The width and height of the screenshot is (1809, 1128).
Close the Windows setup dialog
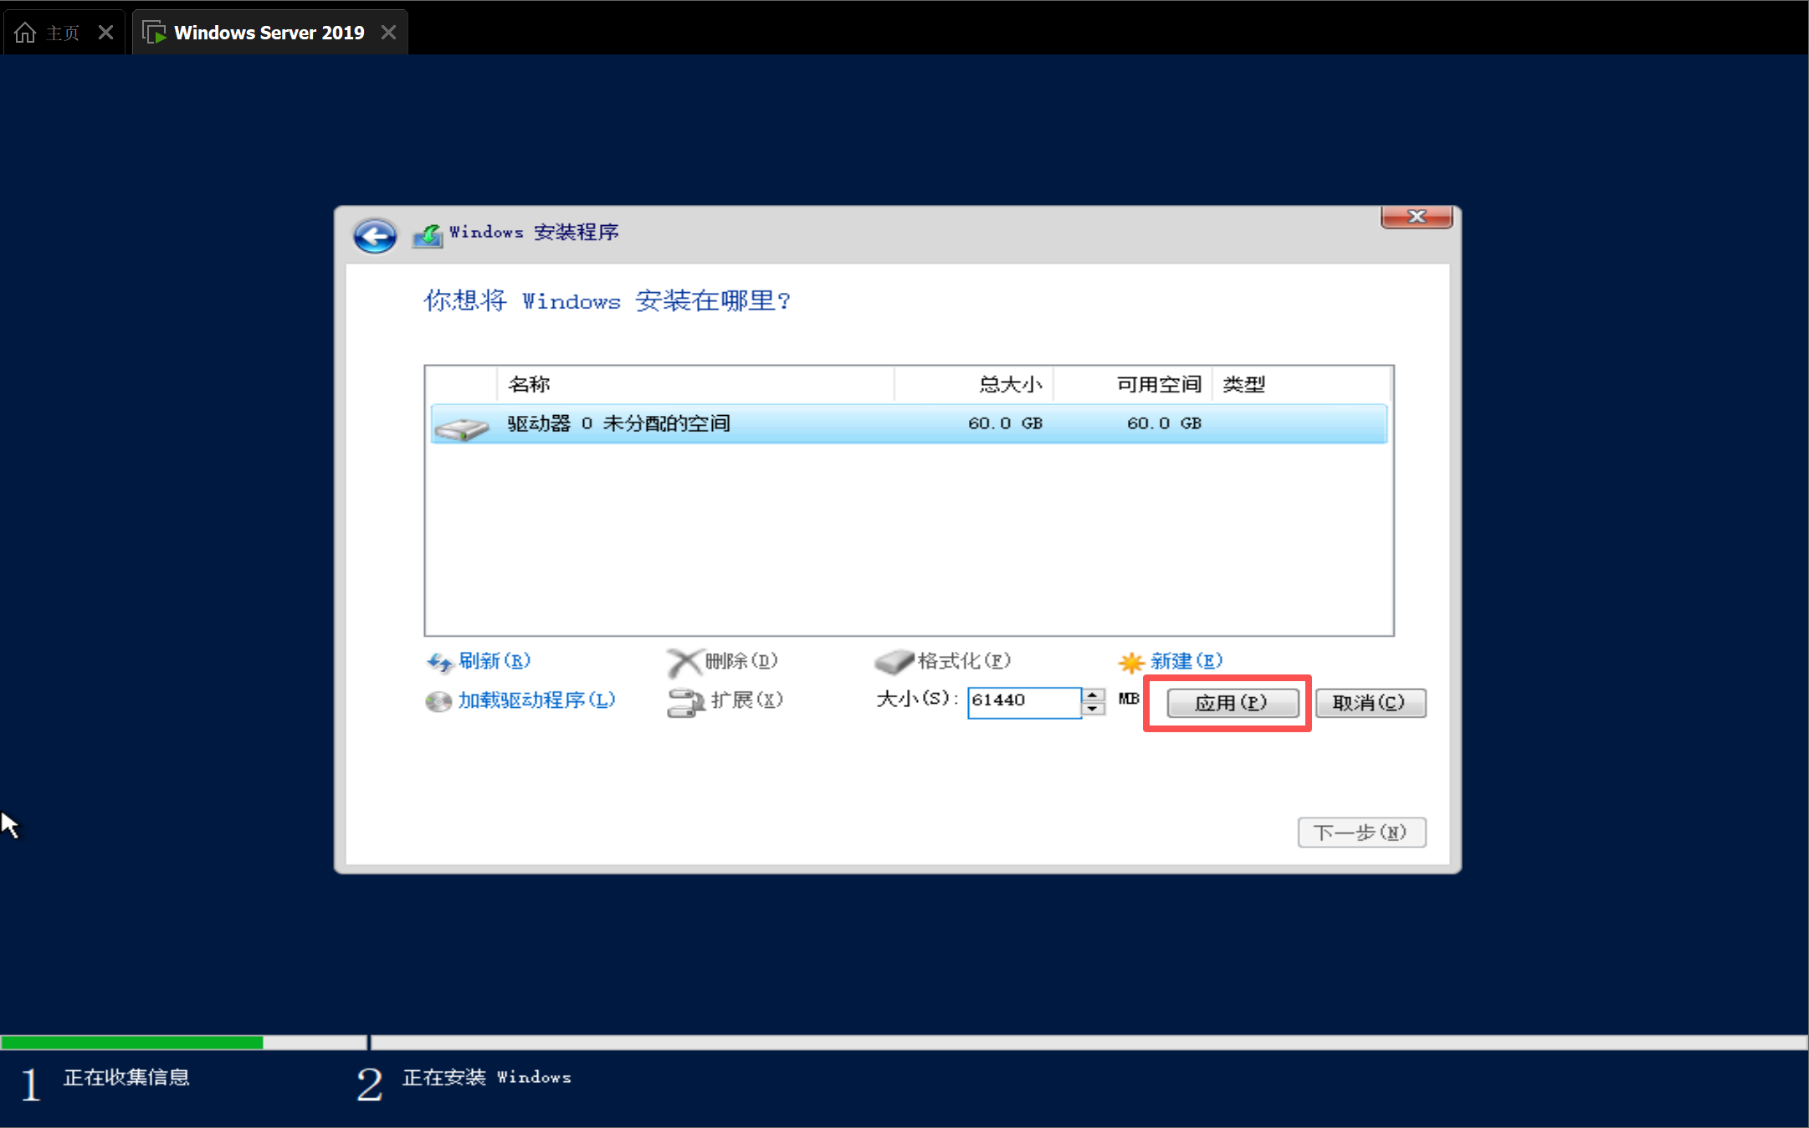coord(1417,217)
